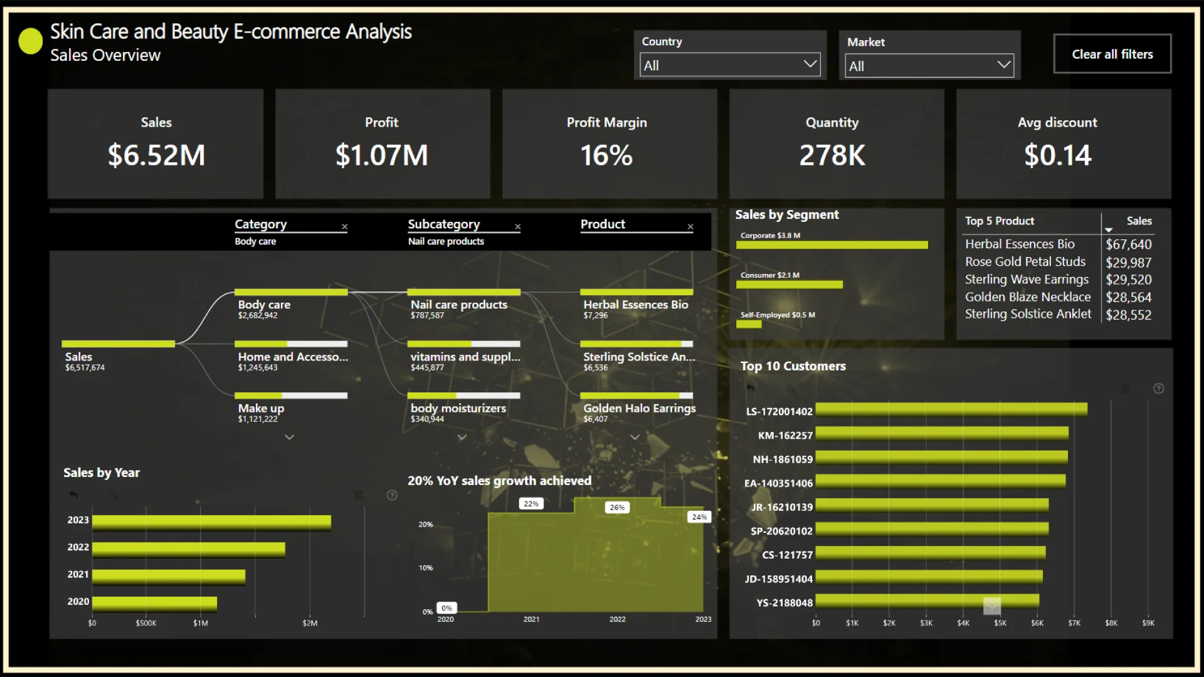
Task: Select the body moisturizers node
Action: [x=464, y=408]
